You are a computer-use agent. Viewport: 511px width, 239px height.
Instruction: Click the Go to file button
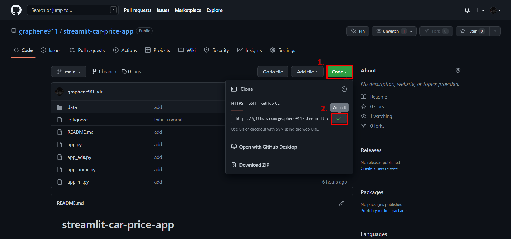273,72
